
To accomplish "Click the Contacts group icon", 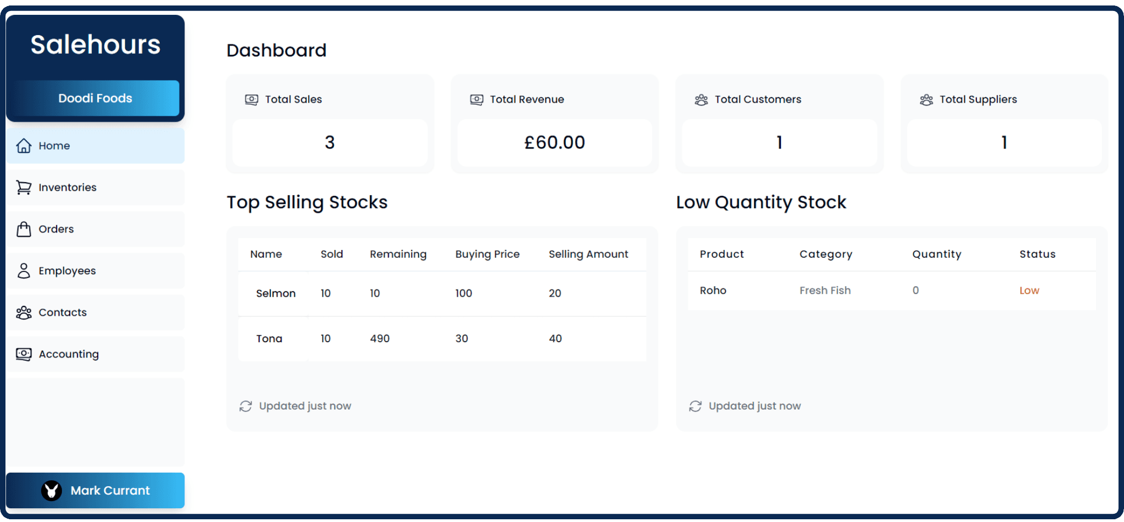I will coord(24,313).
